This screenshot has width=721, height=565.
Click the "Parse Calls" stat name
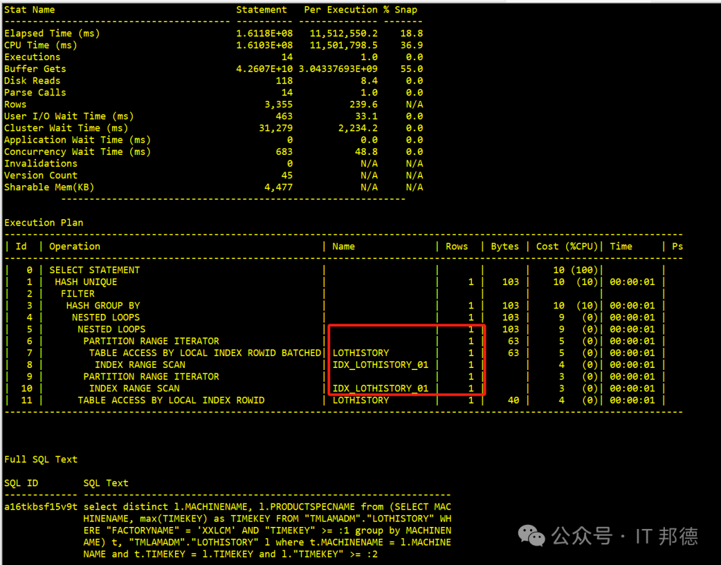35,92
